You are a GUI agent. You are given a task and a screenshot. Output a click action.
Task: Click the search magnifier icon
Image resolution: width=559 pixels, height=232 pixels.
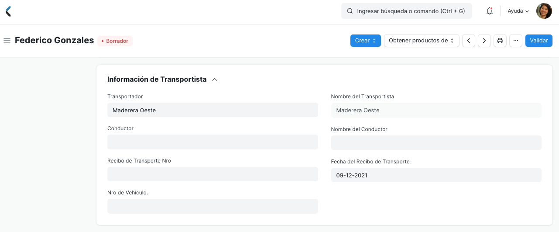(350, 11)
